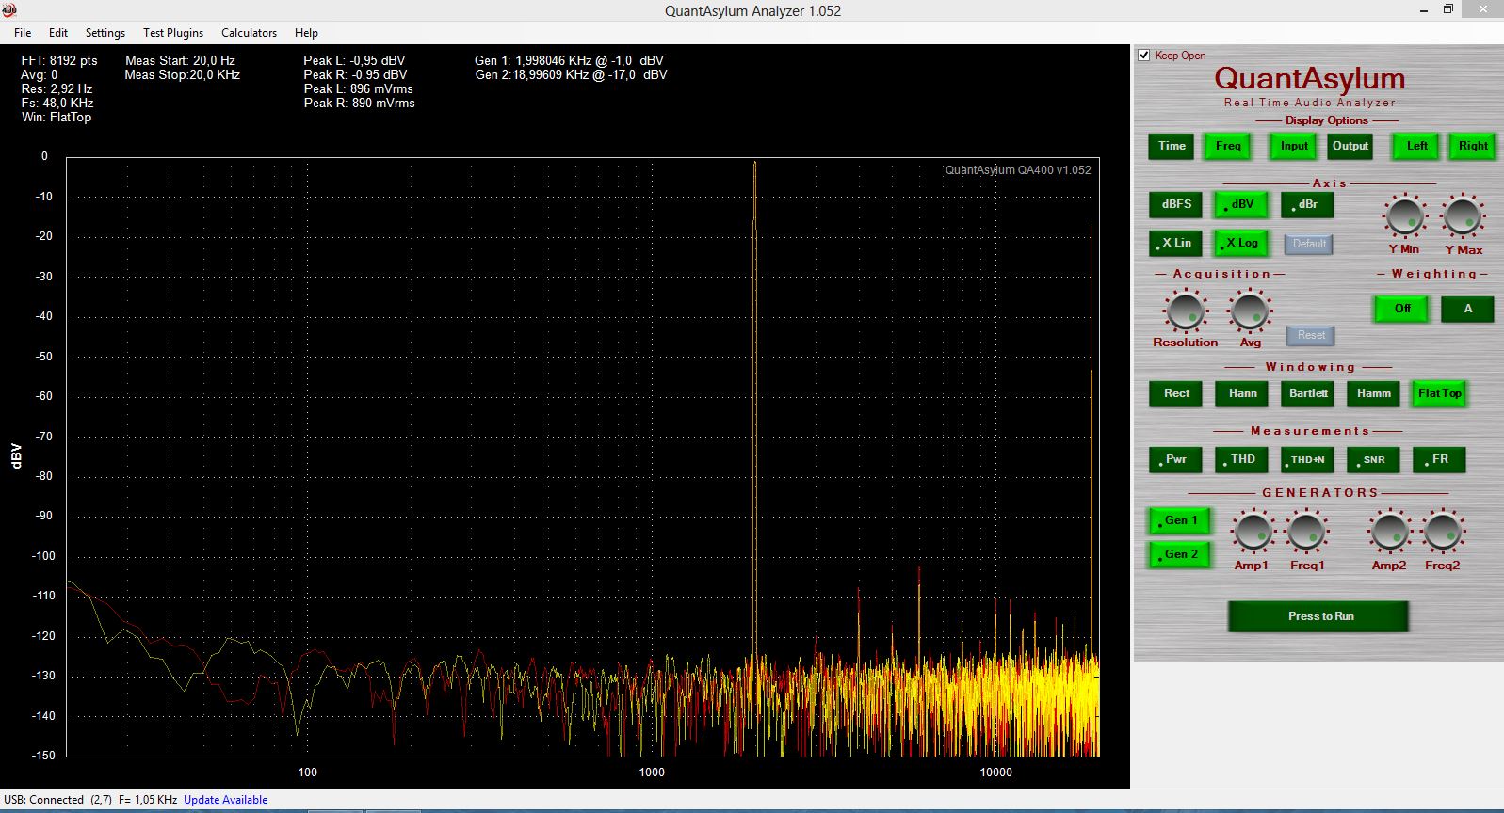Toggle the Right channel display
1504x813 pixels.
click(x=1472, y=146)
